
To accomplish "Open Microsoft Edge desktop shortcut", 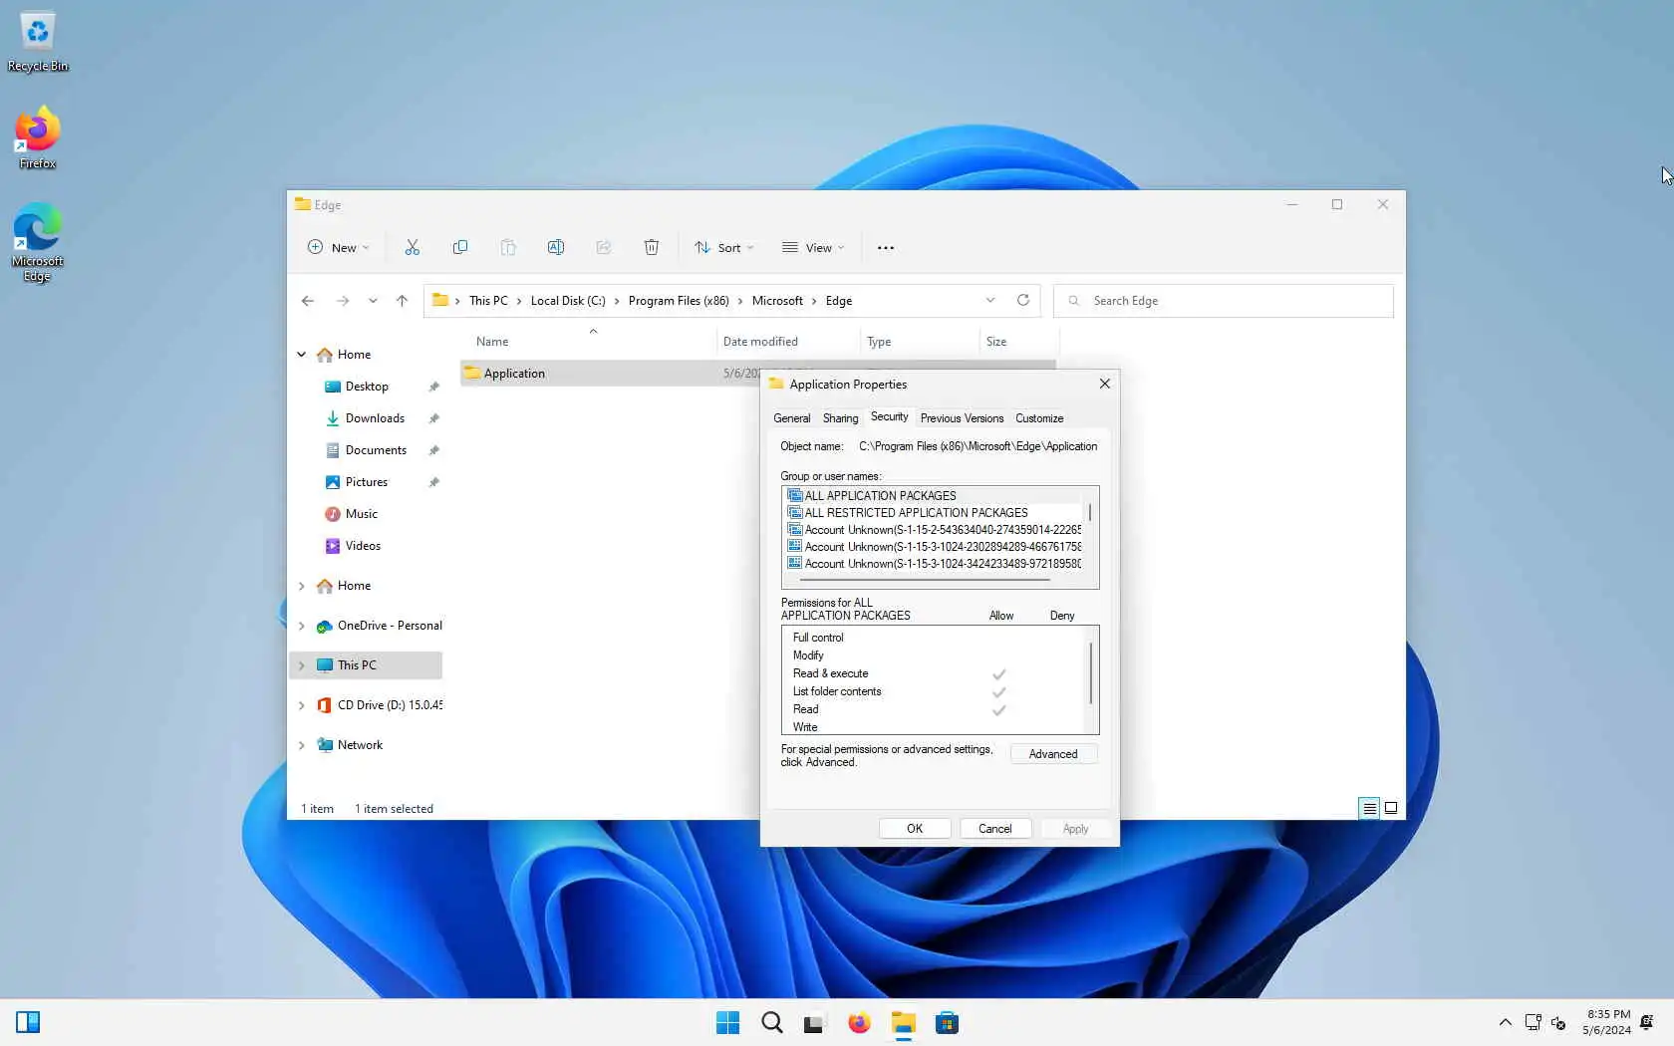I will click(38, 243).
